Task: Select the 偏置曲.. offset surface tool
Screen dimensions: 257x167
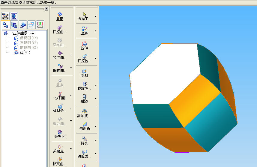Action: coord(59,68)
